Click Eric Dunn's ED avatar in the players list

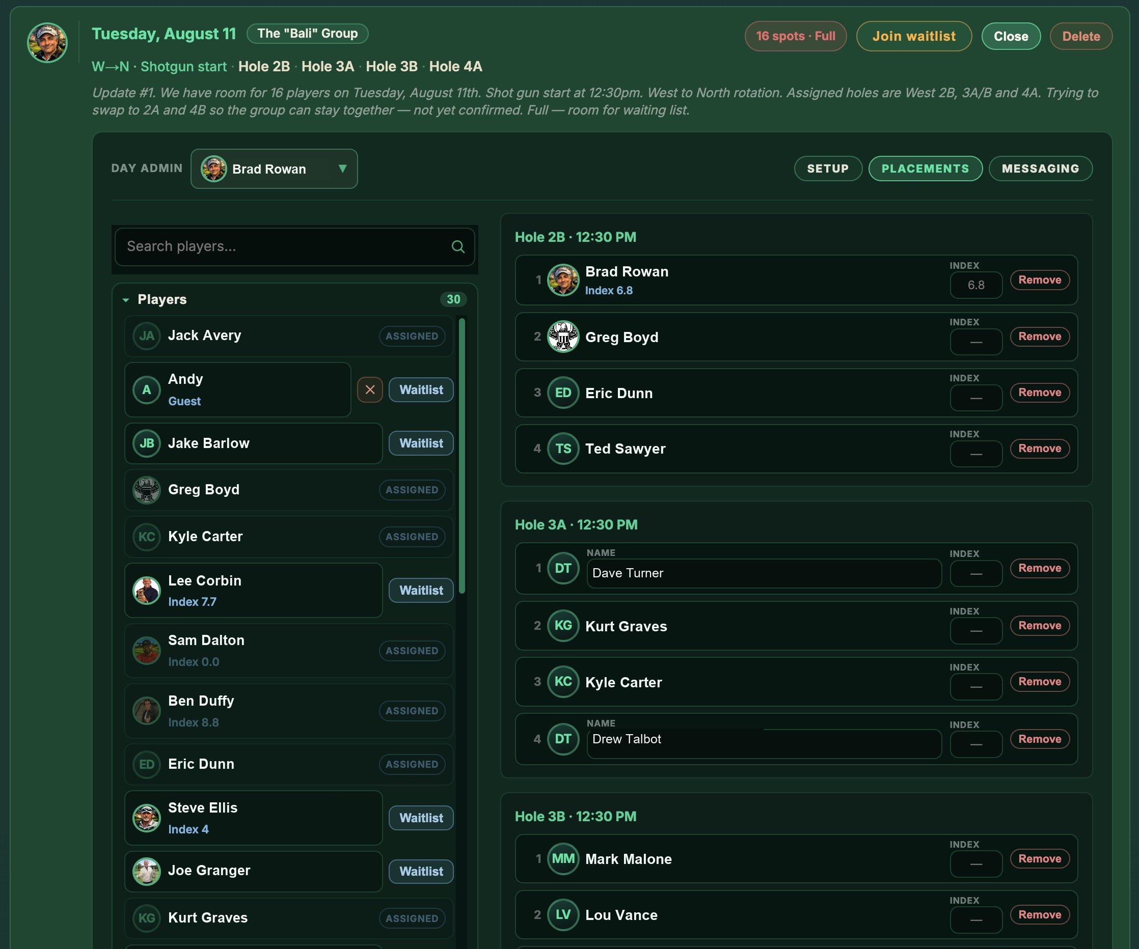click(146, 764)
